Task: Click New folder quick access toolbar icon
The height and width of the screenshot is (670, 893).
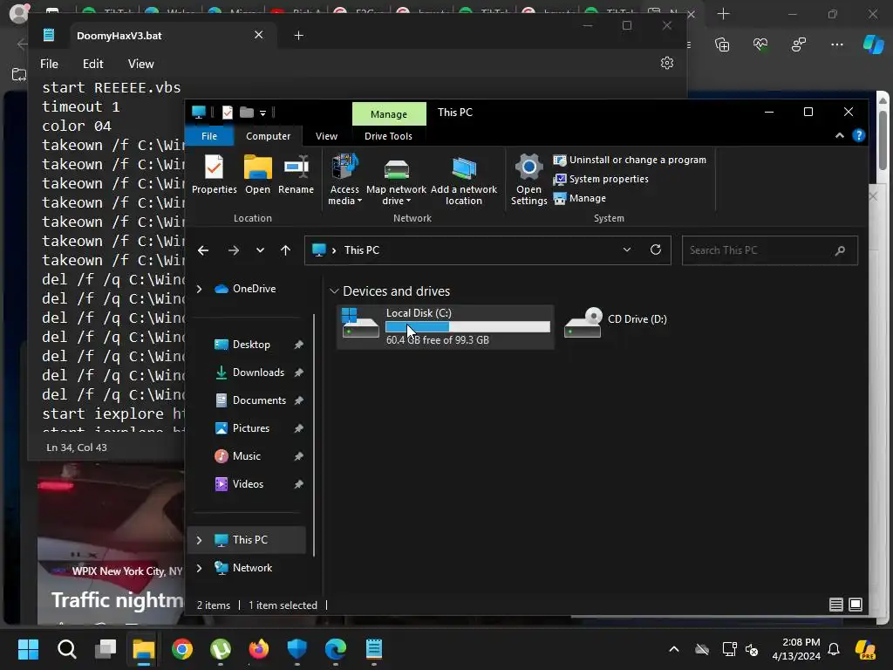Action: pos(247,113)
